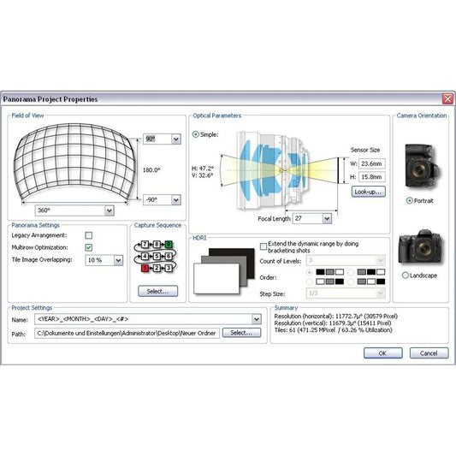Click the landscape-oriented camera picture
The width and height of the screenshot is (456, 456).
coord(421,247)
